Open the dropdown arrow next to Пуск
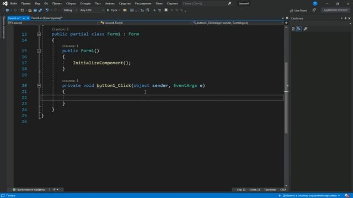 click(119, 10)
